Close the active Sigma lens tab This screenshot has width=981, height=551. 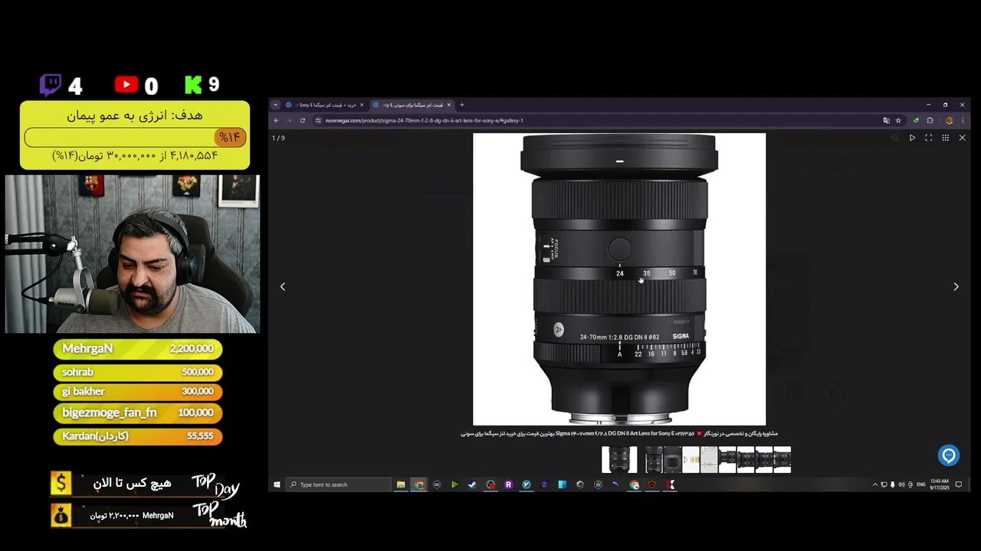[449, 105]
